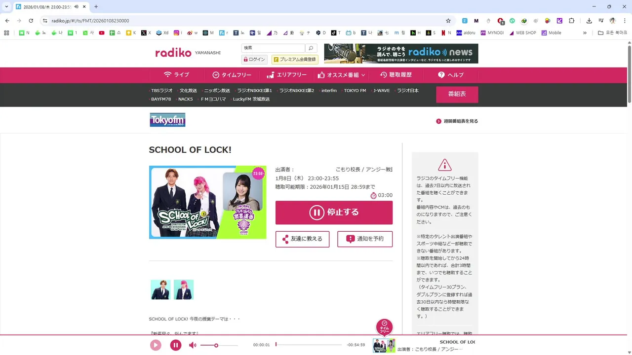The width and height of the screenshot is (632, 355).
Task: Bookmark page with the star icon
Action: click(x=448, y=21)
